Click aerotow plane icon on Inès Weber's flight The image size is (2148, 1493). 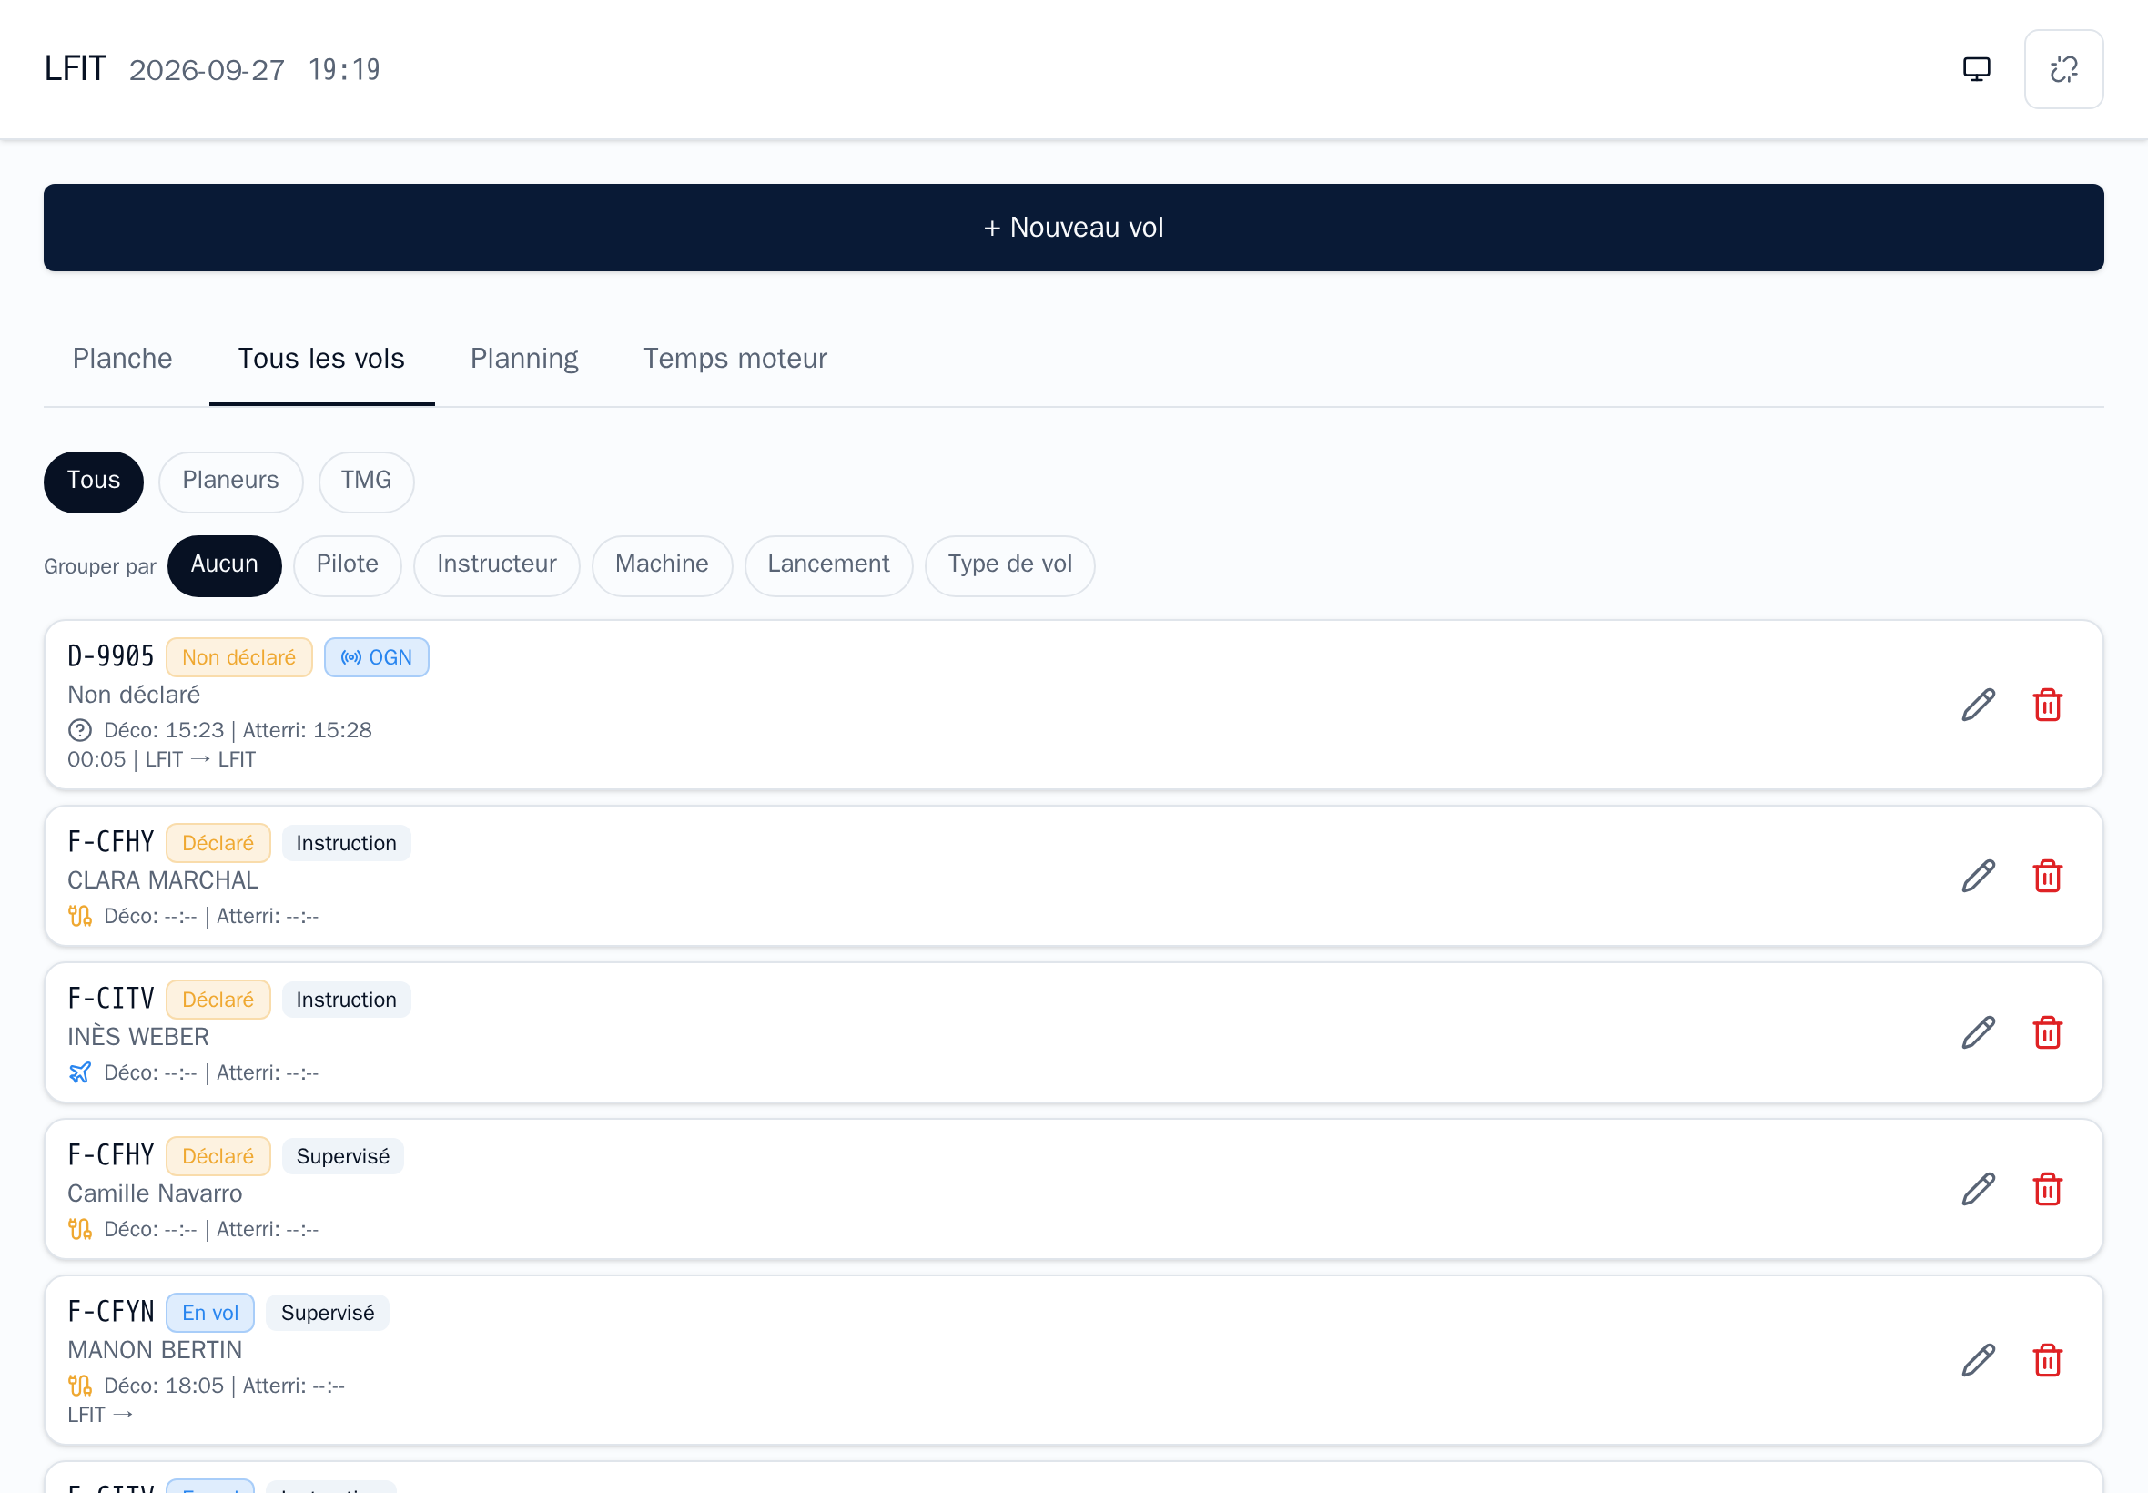pyautogui.click(x=80, y=1073)
